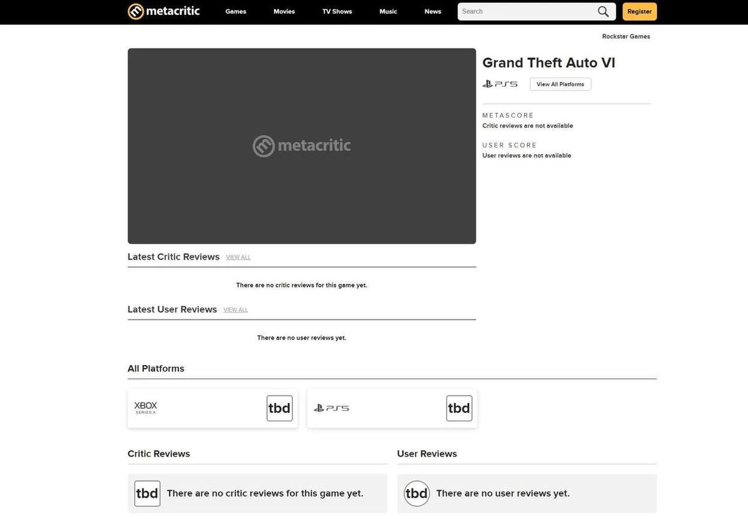The height and width of the screenshot is (519, 748).
Task: Open the Games menu
Action: pos(236,11)
